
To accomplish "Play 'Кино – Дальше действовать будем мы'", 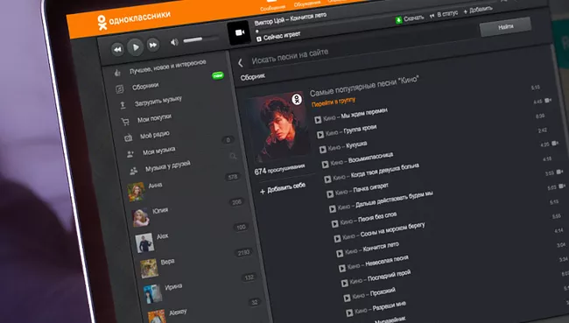I will point(333,208).
